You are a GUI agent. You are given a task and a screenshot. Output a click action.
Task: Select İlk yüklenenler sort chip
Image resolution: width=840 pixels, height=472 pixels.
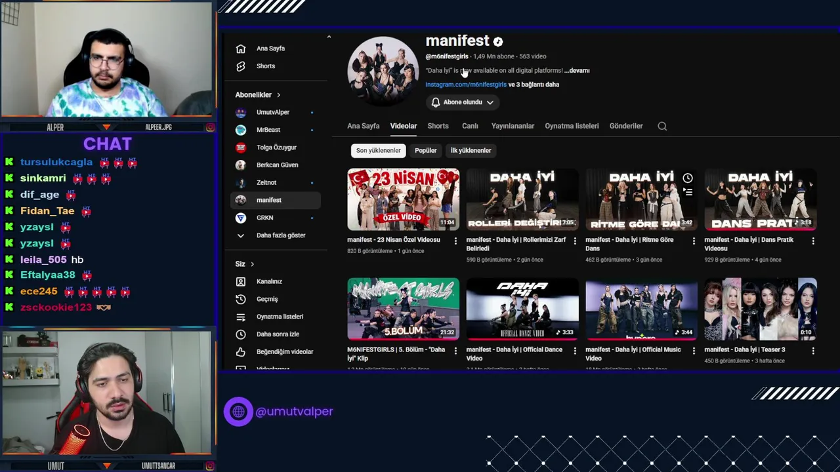pyautogui.click(x=471, y=150)
